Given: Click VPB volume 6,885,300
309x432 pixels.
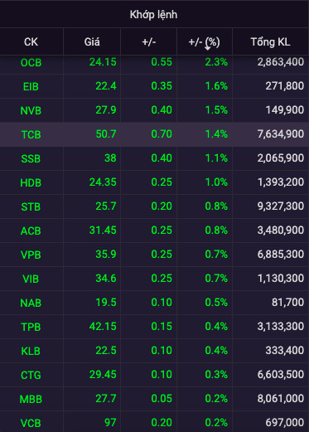Looking at the screenshot, I should click(281, 255).
